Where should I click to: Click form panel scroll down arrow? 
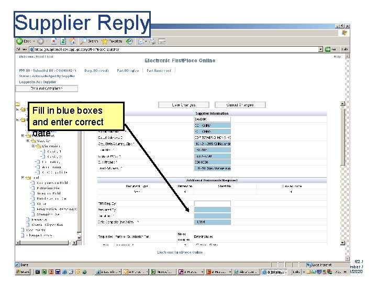342,243
